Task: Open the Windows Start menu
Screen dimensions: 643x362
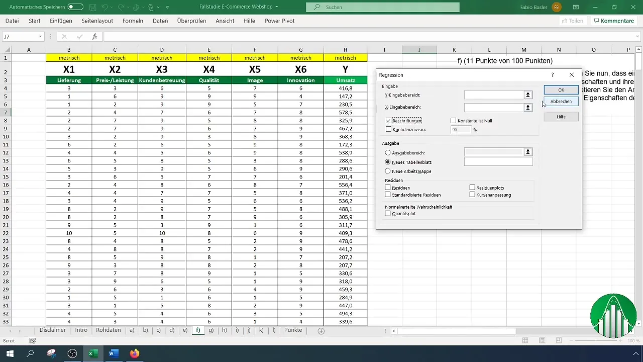Action: (10, 353)
